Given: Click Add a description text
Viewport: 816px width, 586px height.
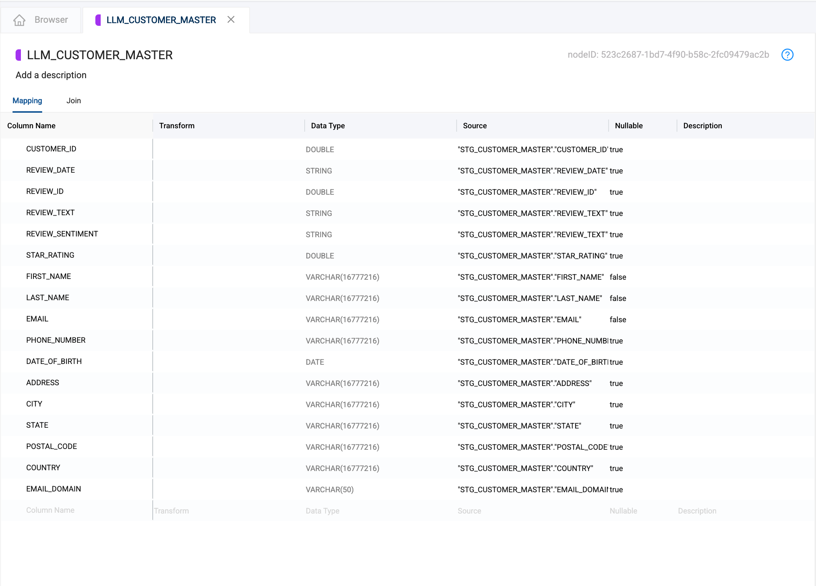Looking at the screenshot, I should [x=51, y=75].
